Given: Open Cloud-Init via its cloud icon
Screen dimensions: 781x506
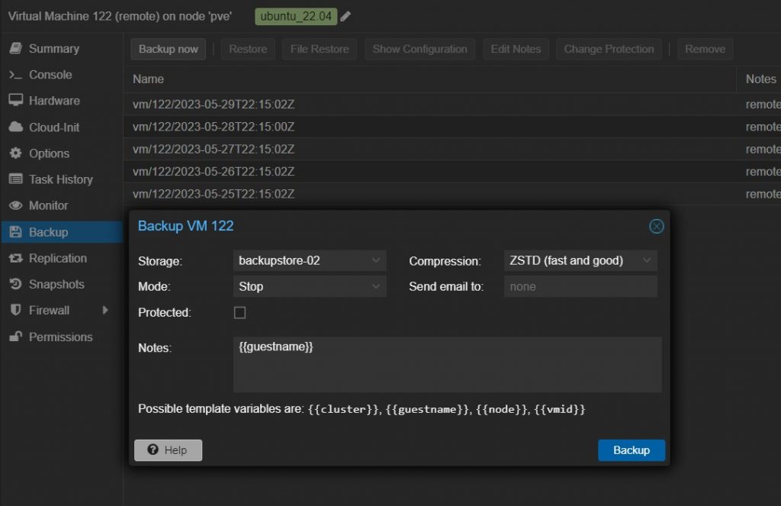Looking at the screenshot, I should (15, 127).
